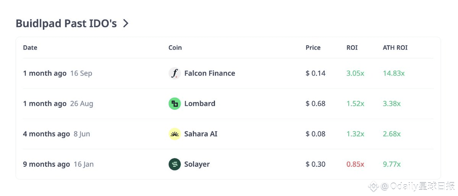Click the green Lombard coin icon
458x196 pixels.
point(175,104)
